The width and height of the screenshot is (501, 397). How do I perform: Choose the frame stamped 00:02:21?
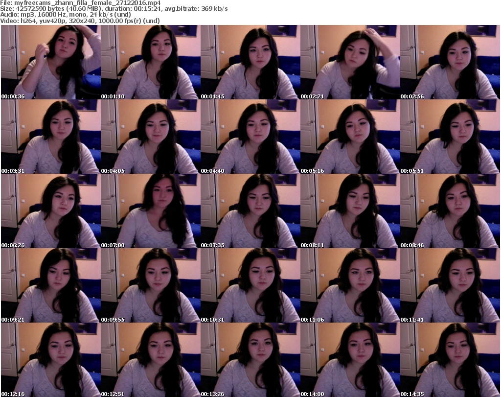coord(350,62)
